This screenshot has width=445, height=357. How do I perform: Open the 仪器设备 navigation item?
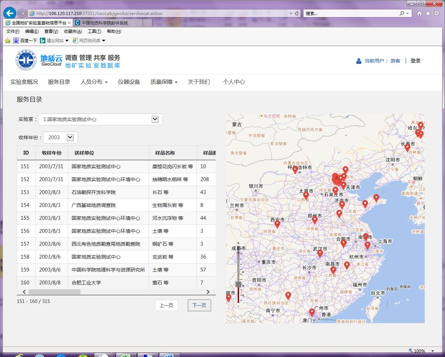click(129, 82)
